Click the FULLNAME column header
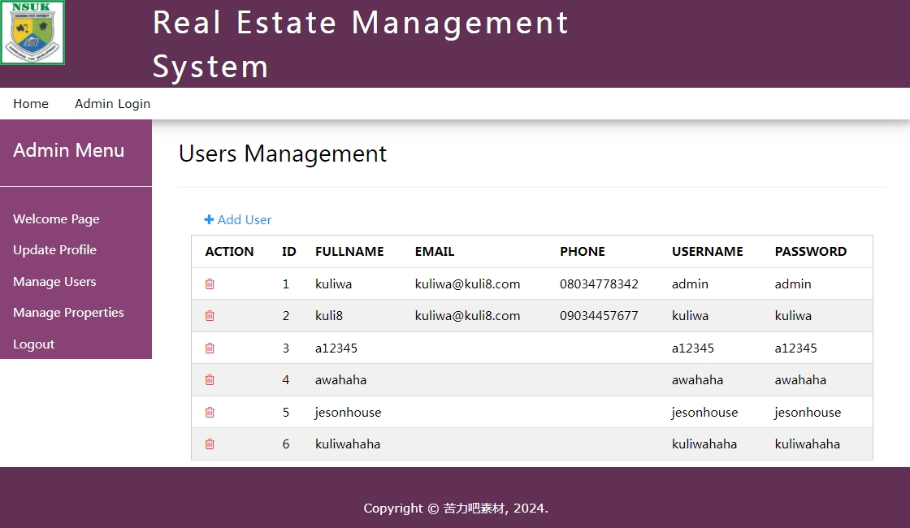 click(x=349, y=252)
